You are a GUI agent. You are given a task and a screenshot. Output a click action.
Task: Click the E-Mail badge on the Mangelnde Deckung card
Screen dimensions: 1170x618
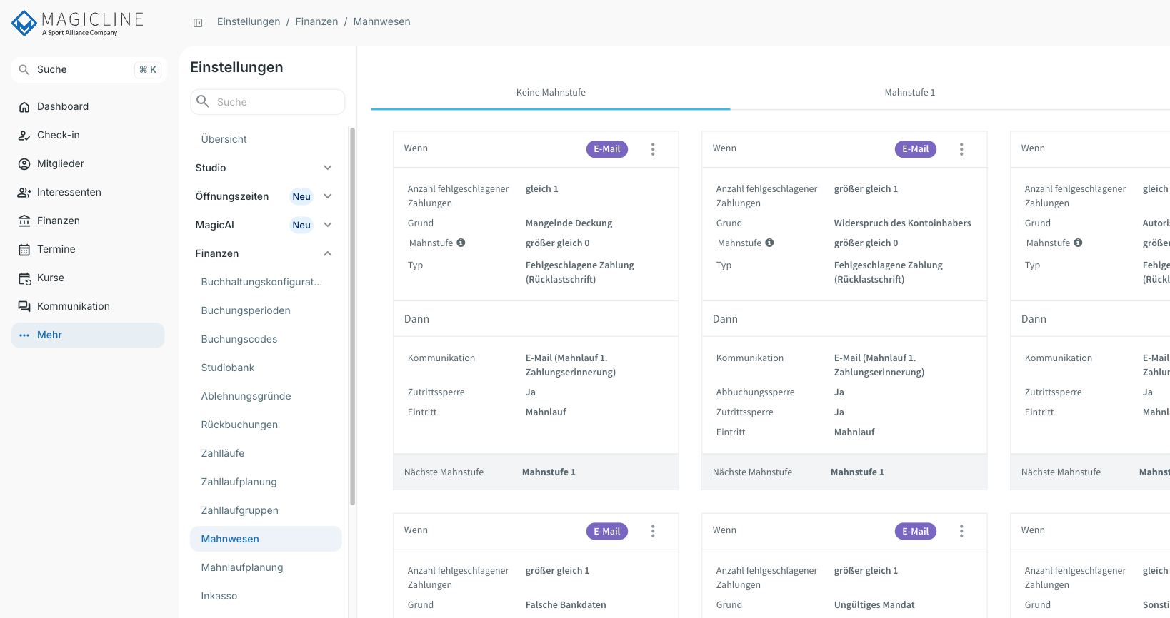(607, 149)
